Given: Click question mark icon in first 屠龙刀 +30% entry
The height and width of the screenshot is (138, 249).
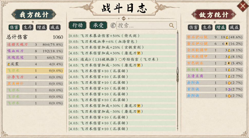Looking at the screenshot, I should [x=139, y=53].
